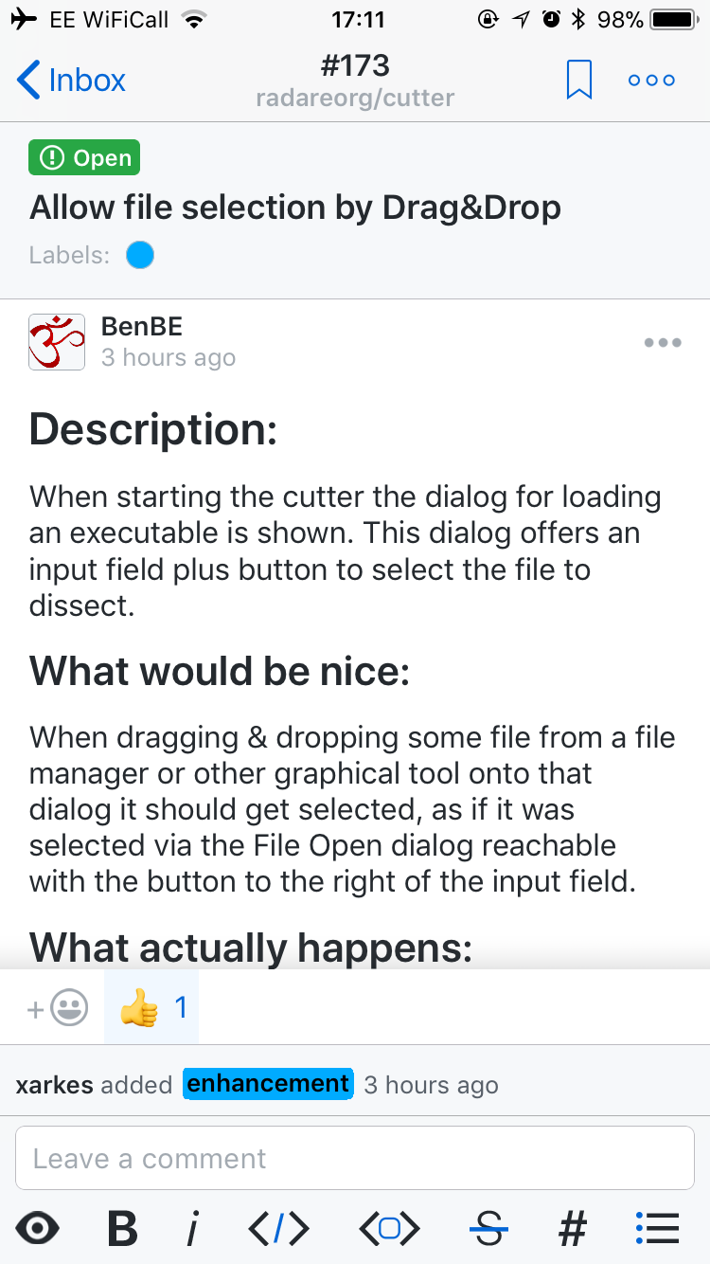The width and height of the screenshot is (710, 1264).
Task: Toggle the thumbs up reaction
Action: point(151,1006)
